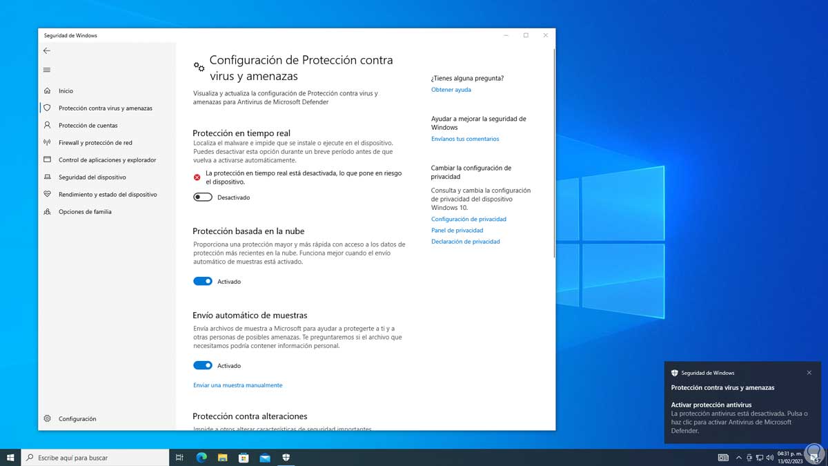Click the person icon for Protección de cuentas
The height and width of the screenshot is (466, 828).
coord(47,125)
